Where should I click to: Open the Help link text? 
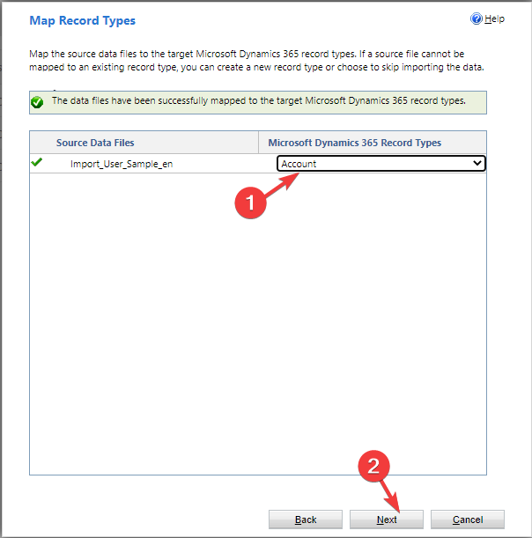[x=494, y=18]
